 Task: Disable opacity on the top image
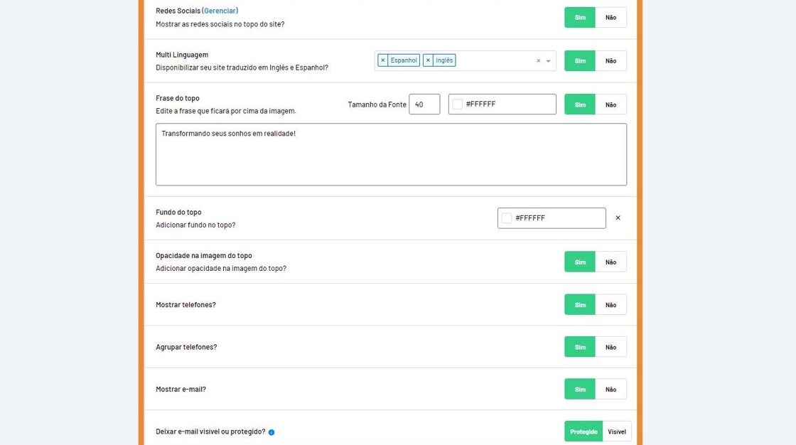pos(611,262)
